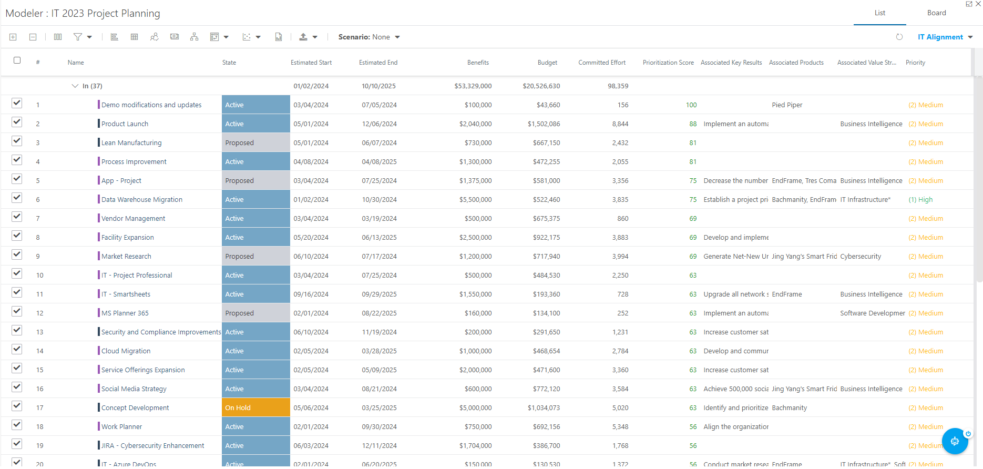The width and height of the screenshot is (983, 469).
Task: Open the Facility Expansion project
Action: [x=128, y=238]
